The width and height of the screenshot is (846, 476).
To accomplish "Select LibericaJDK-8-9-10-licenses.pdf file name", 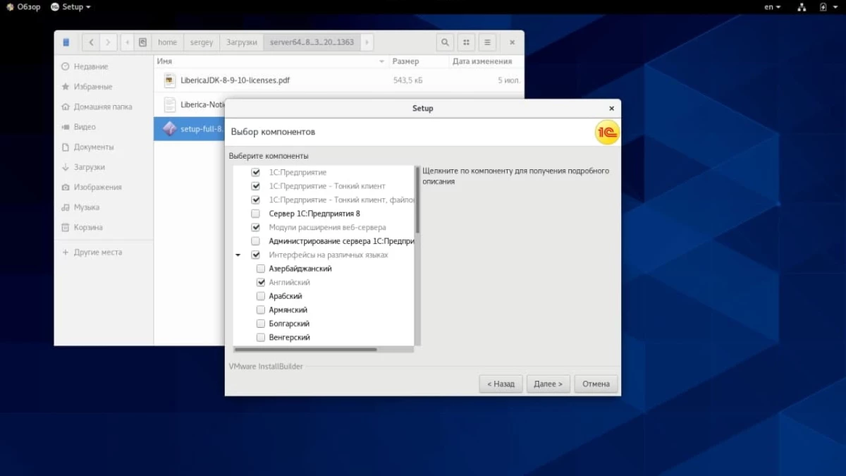I will (x=235, y=80).
